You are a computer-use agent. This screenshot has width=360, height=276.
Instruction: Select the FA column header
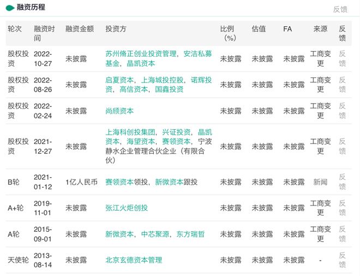tap(287, 29)
